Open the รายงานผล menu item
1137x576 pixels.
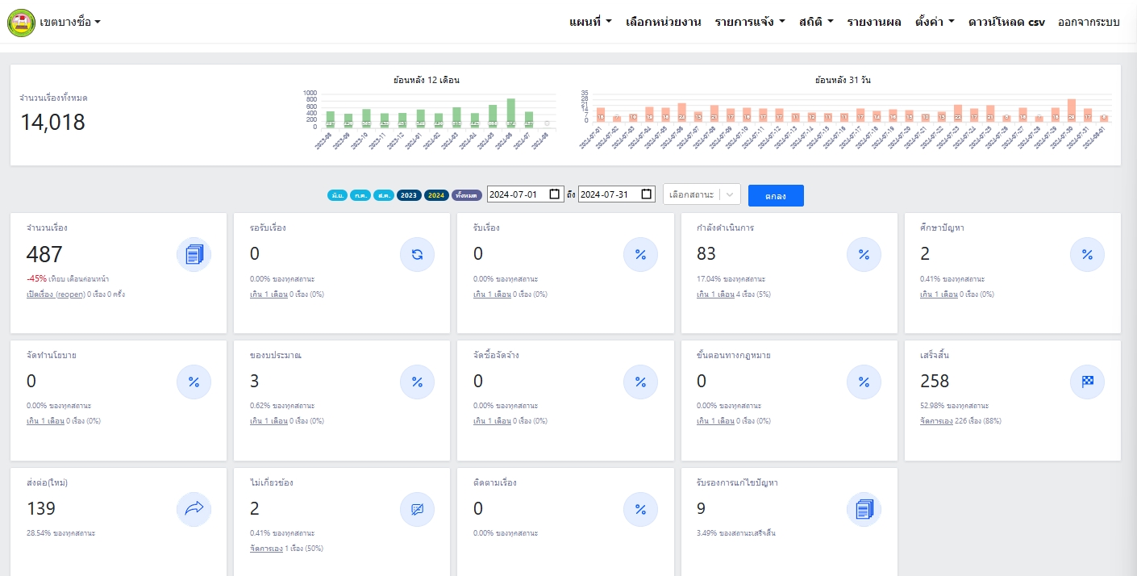873,22
